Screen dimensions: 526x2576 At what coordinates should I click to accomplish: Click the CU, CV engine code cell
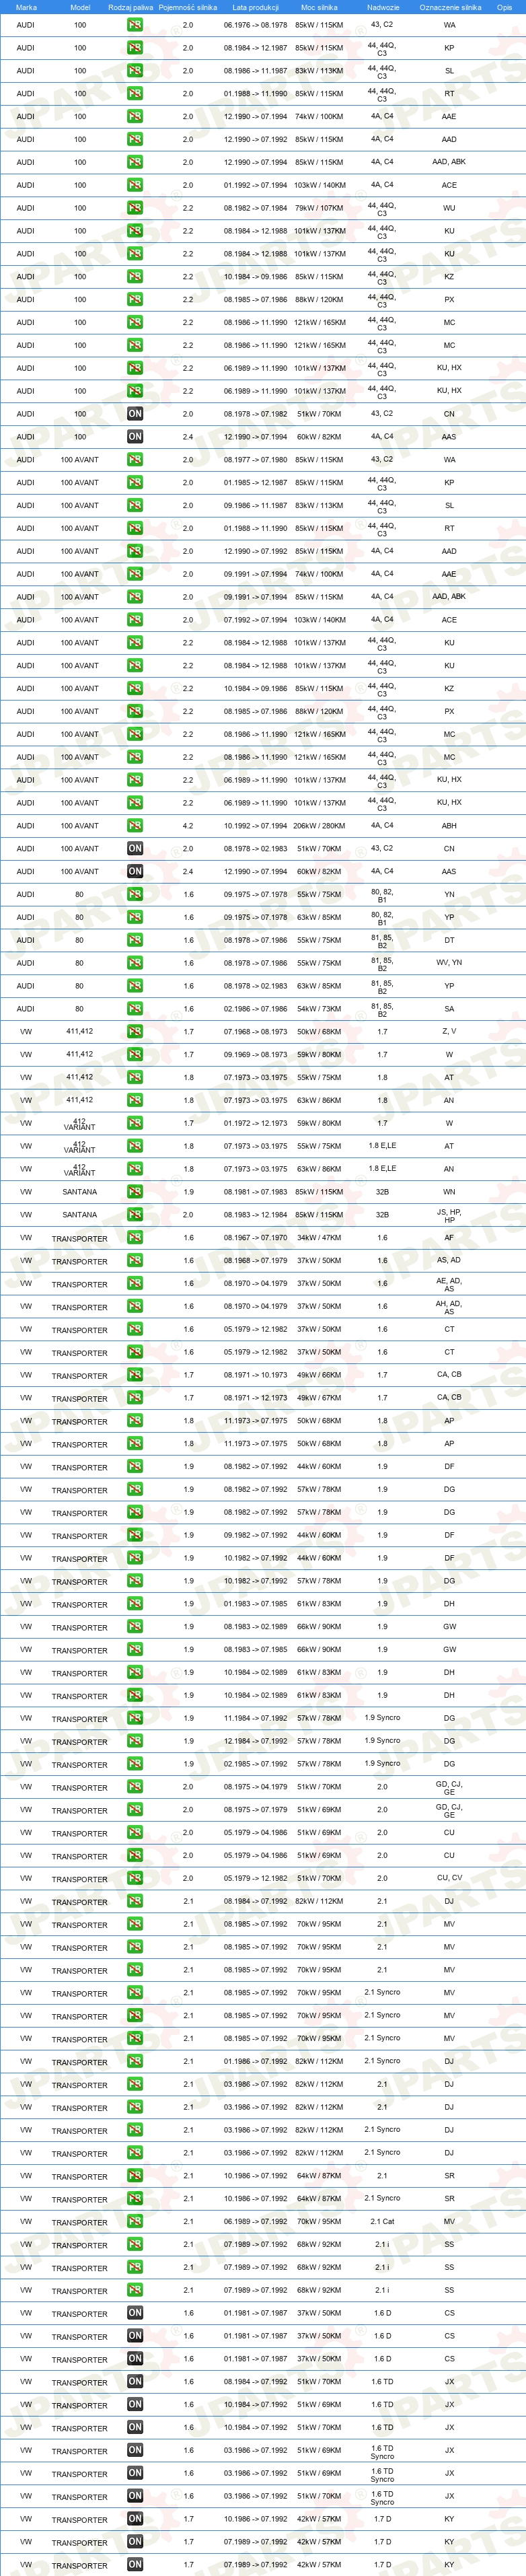[449, 1878]
